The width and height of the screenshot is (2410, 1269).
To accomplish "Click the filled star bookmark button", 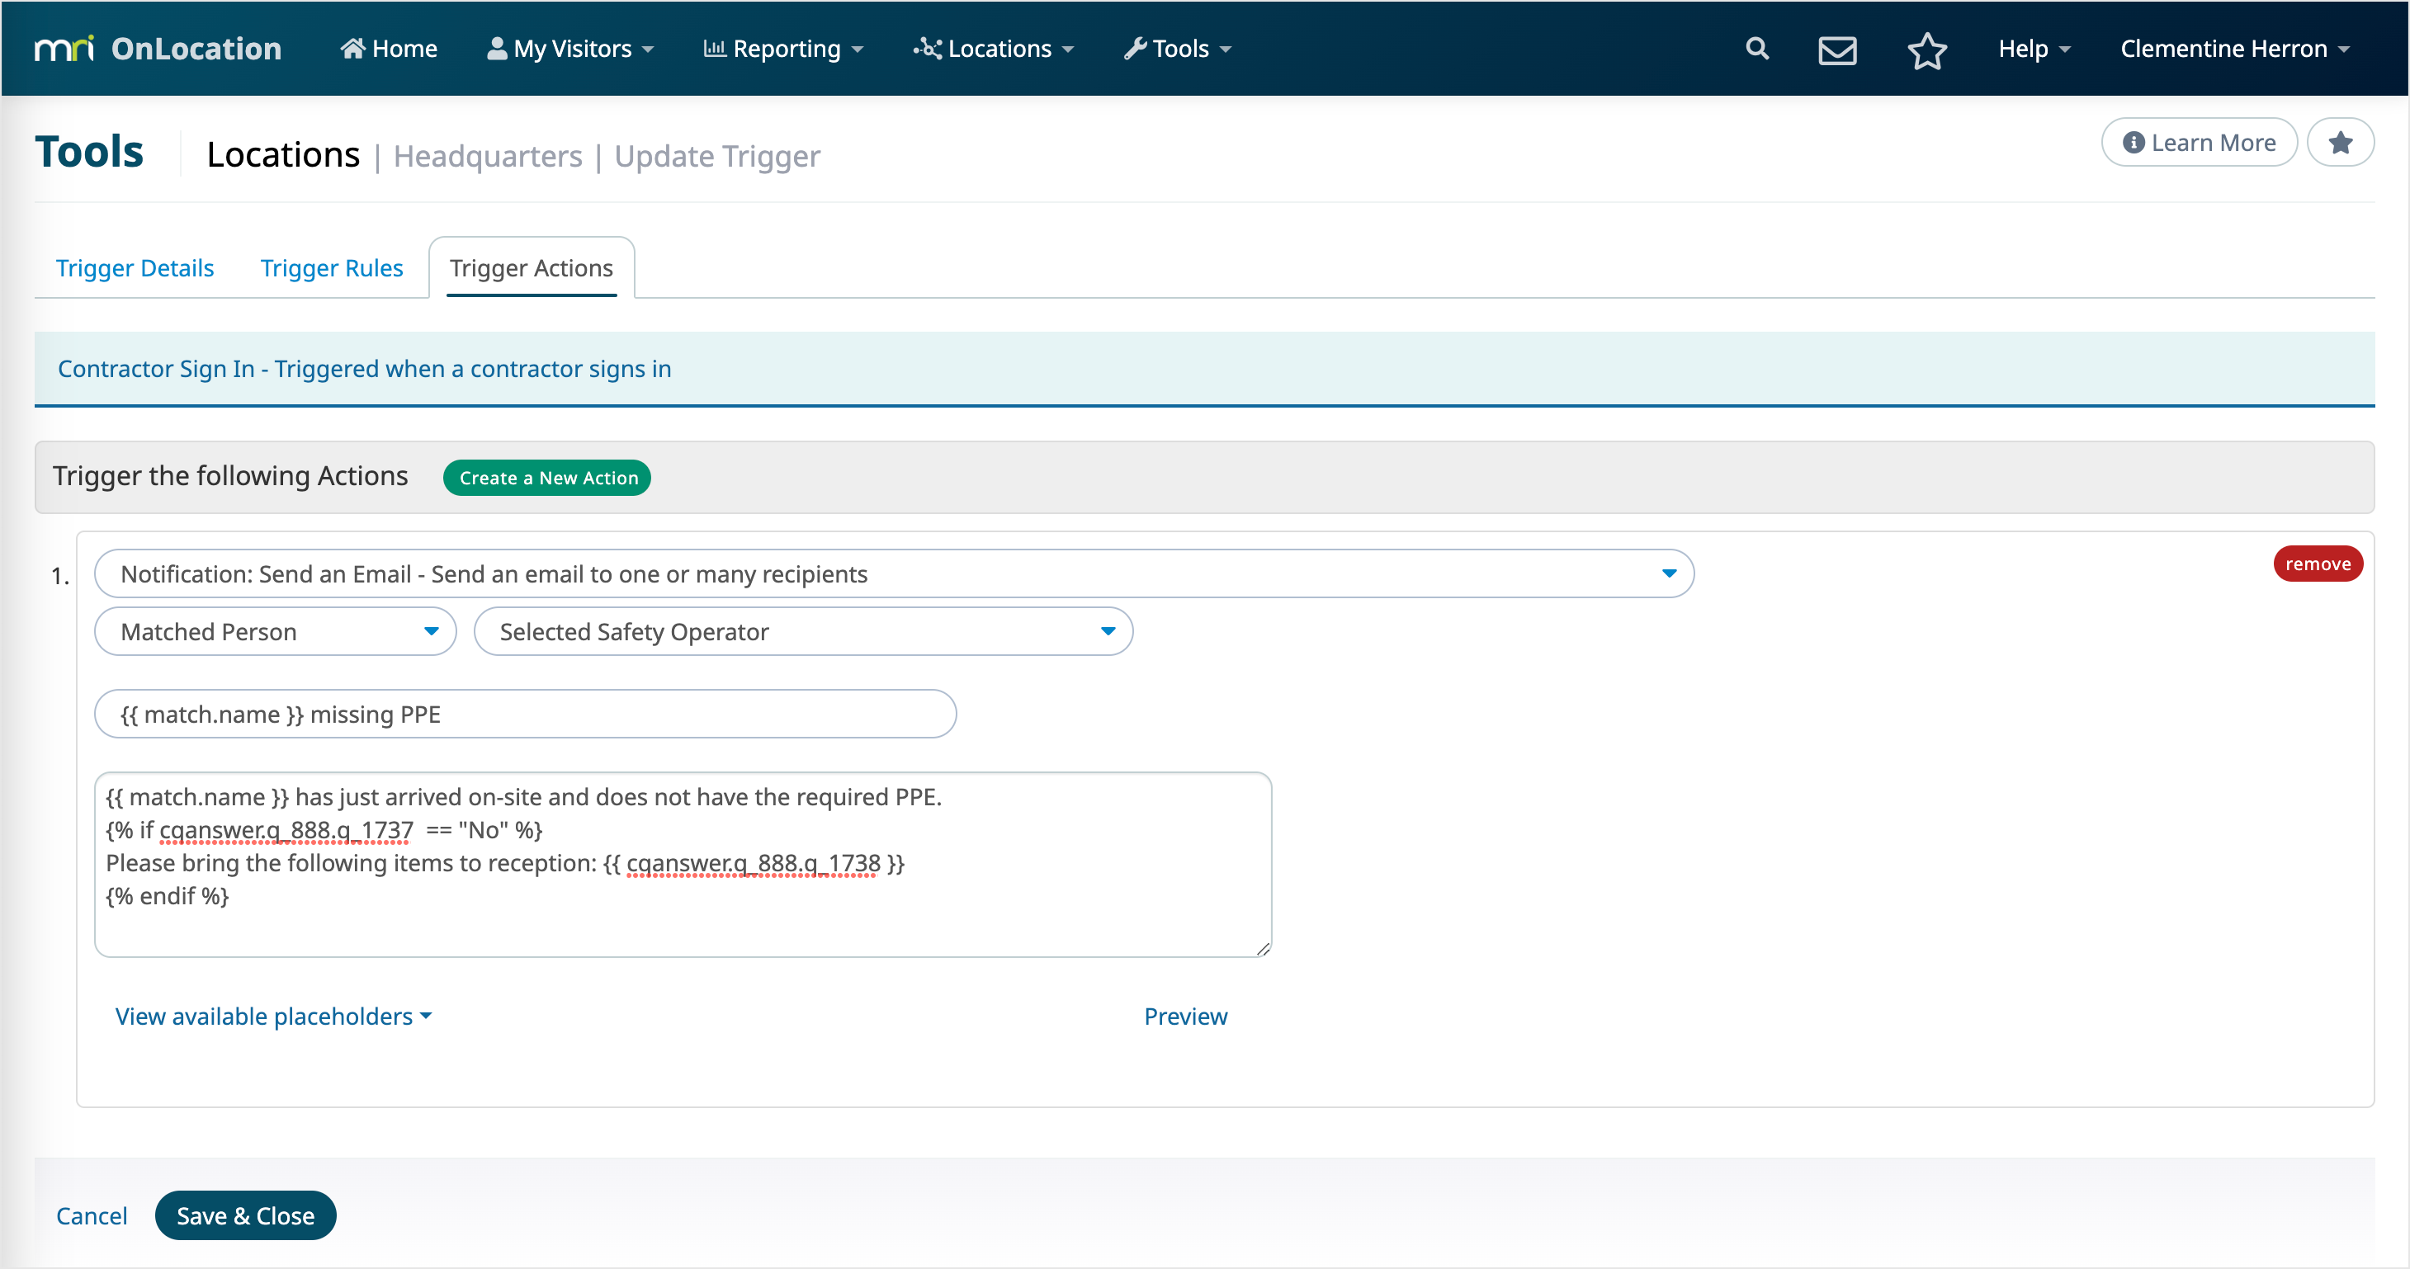I will pos(2341,142).
